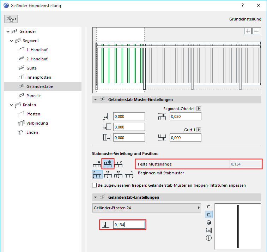Open the component info icon
This screenshot has height=252, width=267.
(x=209, y=238)
